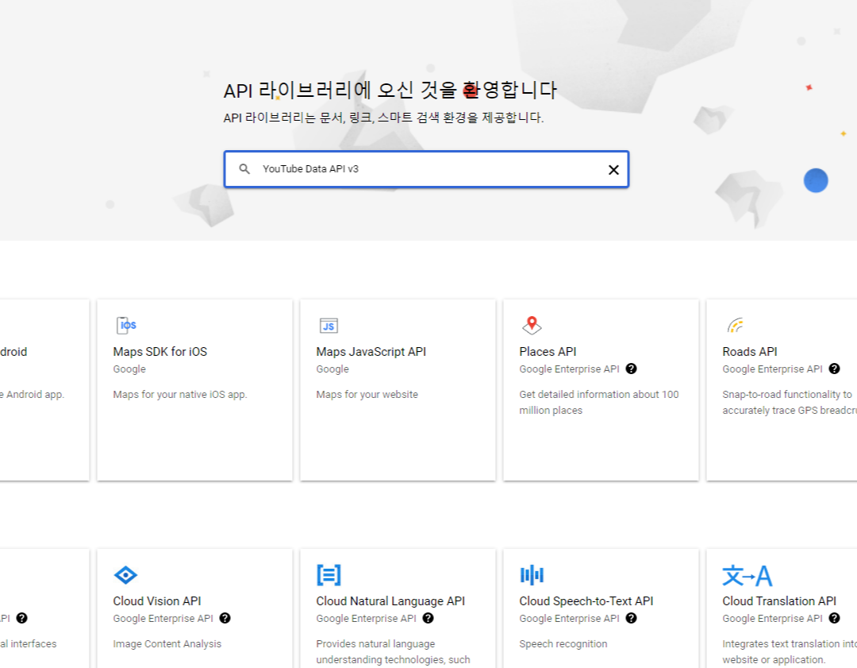
Task: Click the Places API map pin icon
Action: (x=531, y=325)
